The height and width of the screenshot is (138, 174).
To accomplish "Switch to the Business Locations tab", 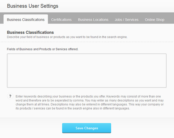I will coord(93,20).
